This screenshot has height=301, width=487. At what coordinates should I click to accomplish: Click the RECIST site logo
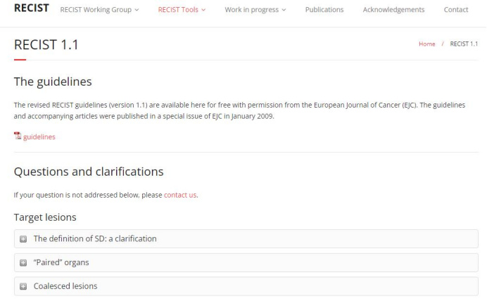tap(31, 9)
